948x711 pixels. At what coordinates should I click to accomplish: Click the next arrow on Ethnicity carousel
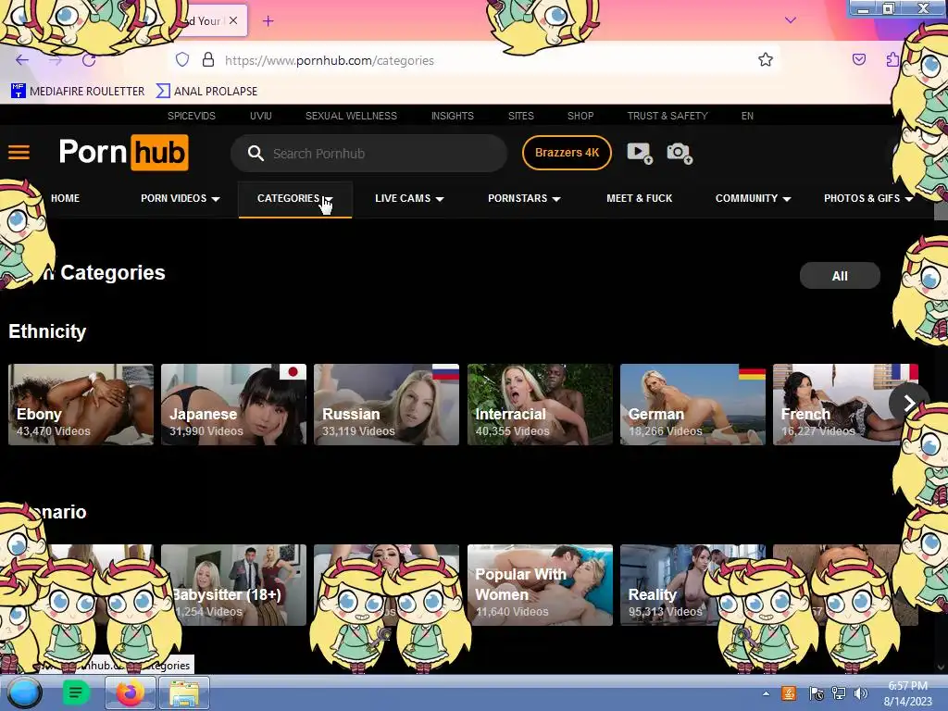click(909, 404)
